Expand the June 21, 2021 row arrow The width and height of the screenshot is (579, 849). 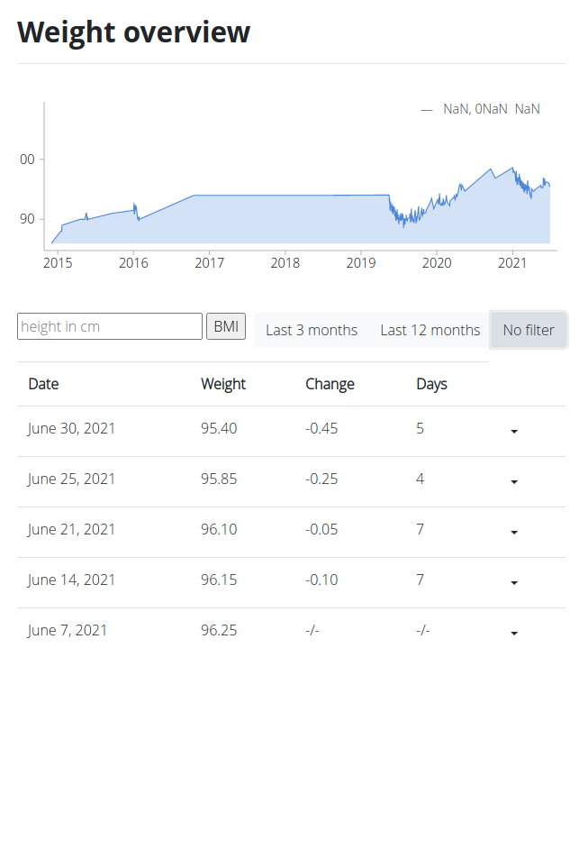pyautogui.click(x=513, y=533)
